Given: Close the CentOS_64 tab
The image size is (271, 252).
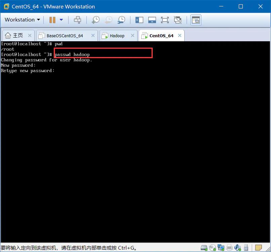Looking at the screenshot, I should (180, 36).
